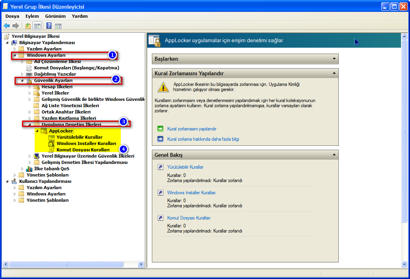Click the Forward arrow toolbar icon
Viewport: 410px width, 279px height.
16,26
